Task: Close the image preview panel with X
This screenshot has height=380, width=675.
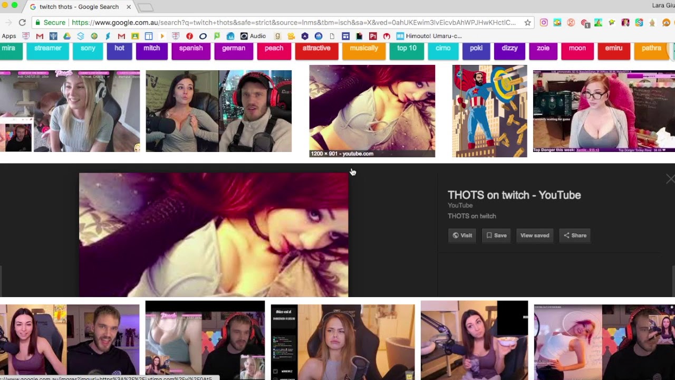Action: (670, 179)
